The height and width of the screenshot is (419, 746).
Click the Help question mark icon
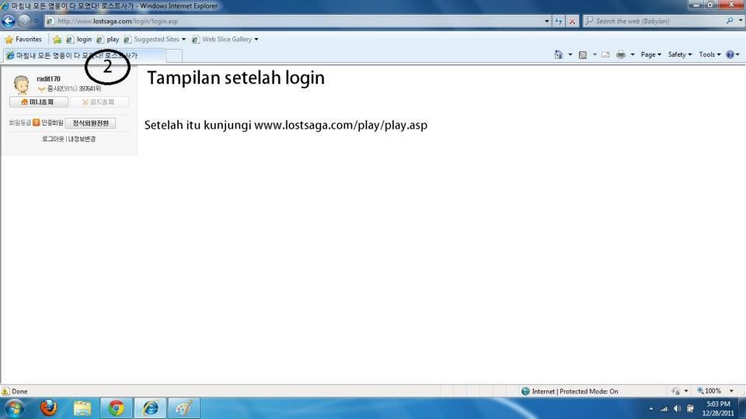(x=730, y=54)
